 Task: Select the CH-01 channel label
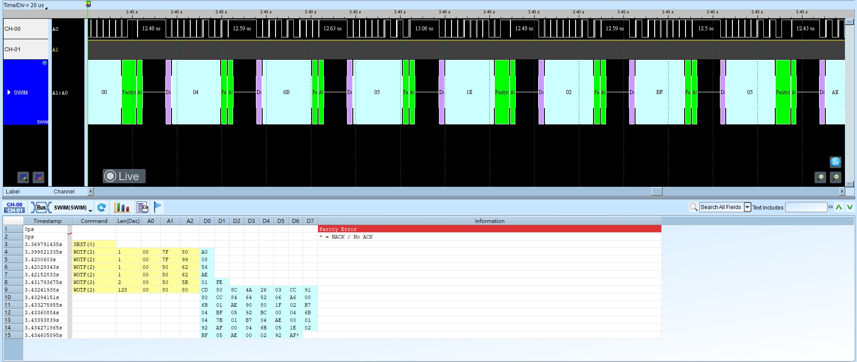25,49
